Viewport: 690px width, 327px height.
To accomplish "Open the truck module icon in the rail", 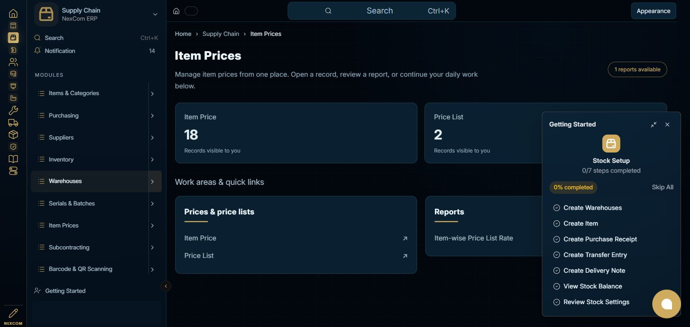I will [13, 122].
